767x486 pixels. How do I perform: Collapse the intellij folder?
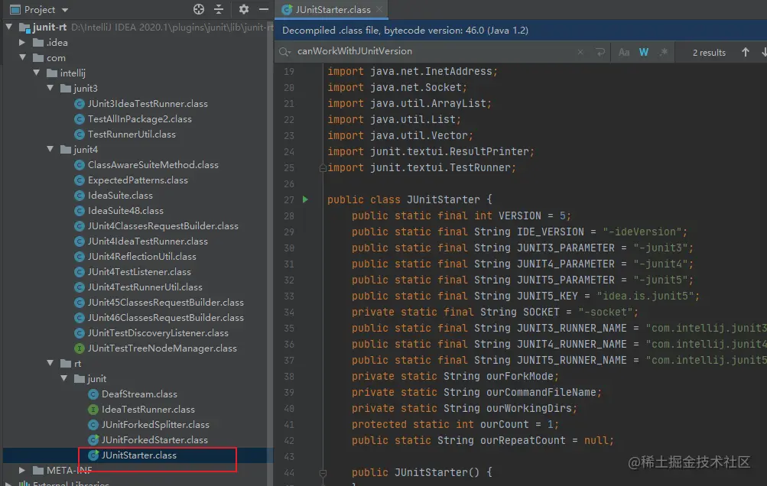click(x=37, y=73)
